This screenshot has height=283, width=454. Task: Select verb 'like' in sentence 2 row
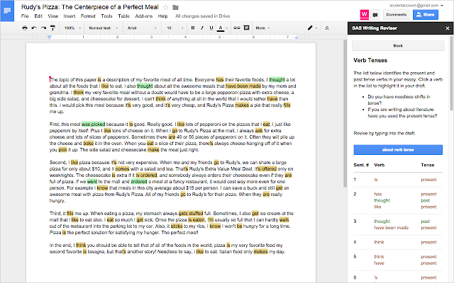click(x=377, y=207)
